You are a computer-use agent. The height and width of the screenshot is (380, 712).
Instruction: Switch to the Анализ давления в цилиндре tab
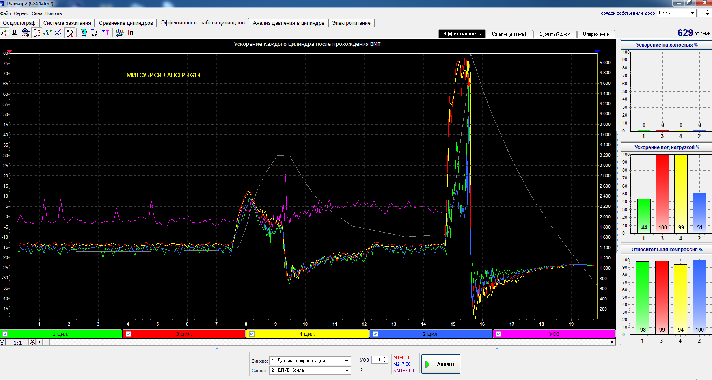289,23
